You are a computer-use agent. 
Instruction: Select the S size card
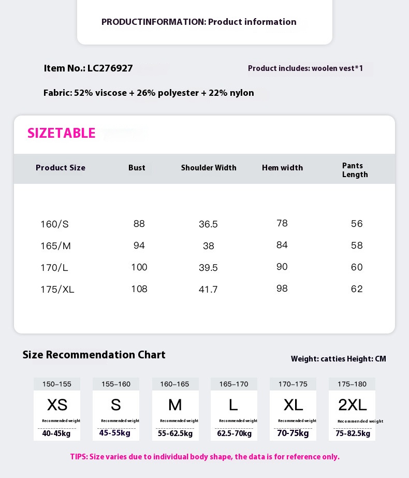coord(116,409)
